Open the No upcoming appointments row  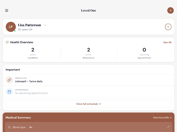tap(31, 93)
